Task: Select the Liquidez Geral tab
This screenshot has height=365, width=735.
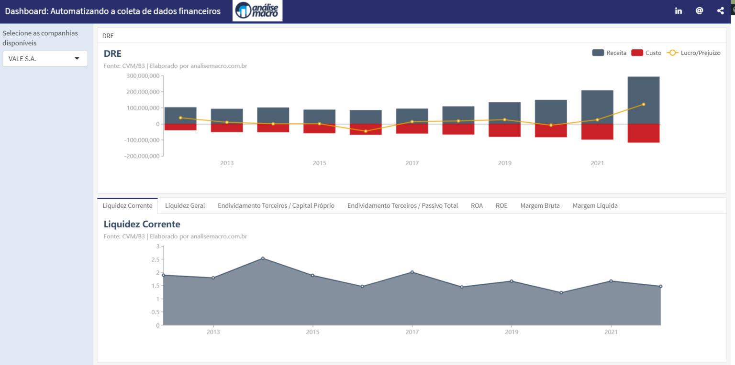Action: 185,205
